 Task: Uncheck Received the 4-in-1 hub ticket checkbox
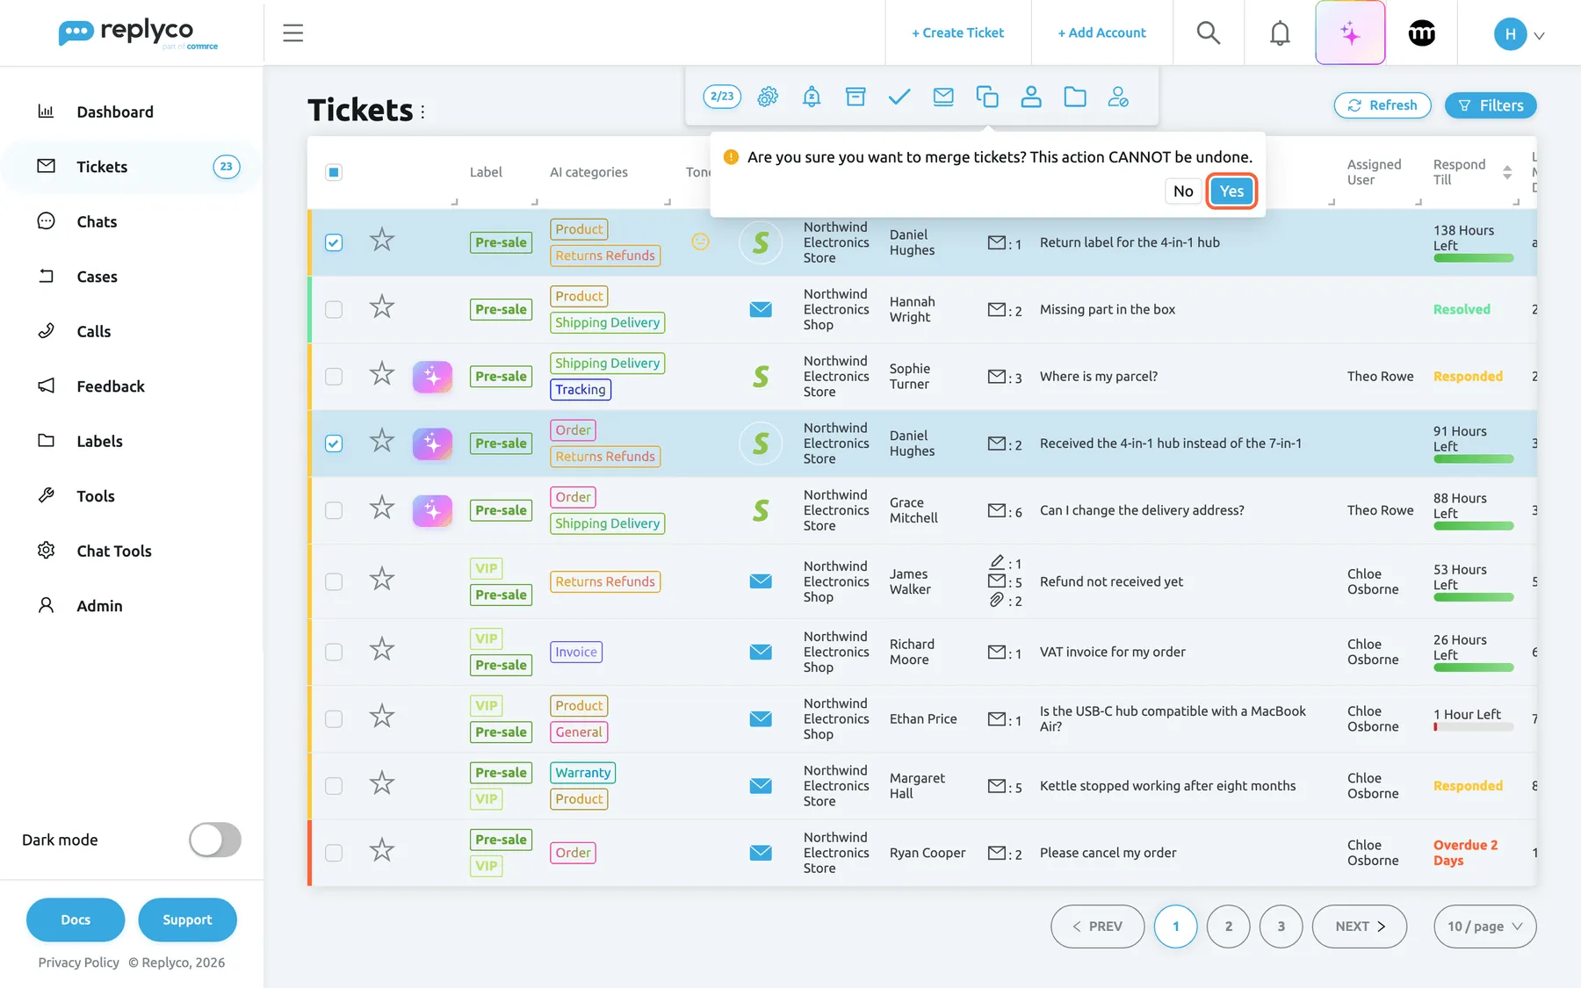[x=334, y=444]
